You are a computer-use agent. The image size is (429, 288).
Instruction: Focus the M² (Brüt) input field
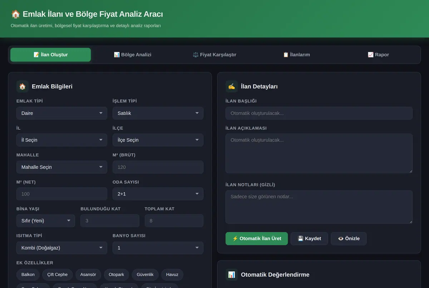pos(158,167)
